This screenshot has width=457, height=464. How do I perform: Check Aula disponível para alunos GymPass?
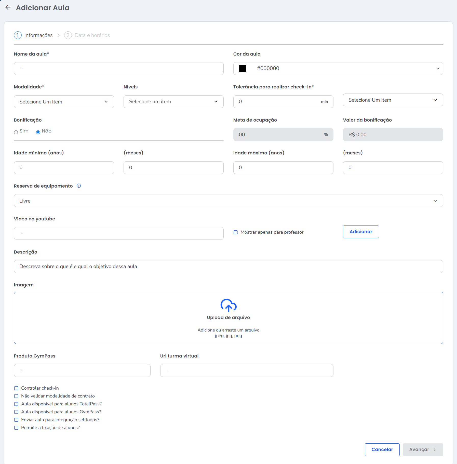[16, 412]
